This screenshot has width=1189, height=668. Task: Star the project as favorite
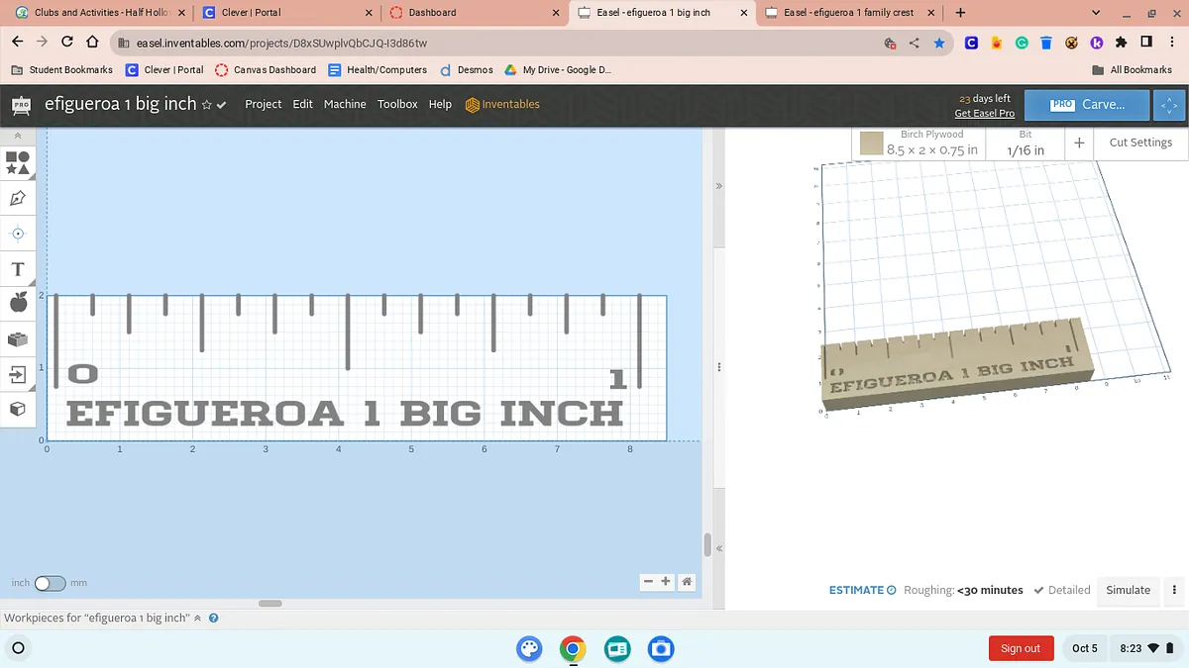(x=207, y=105)
